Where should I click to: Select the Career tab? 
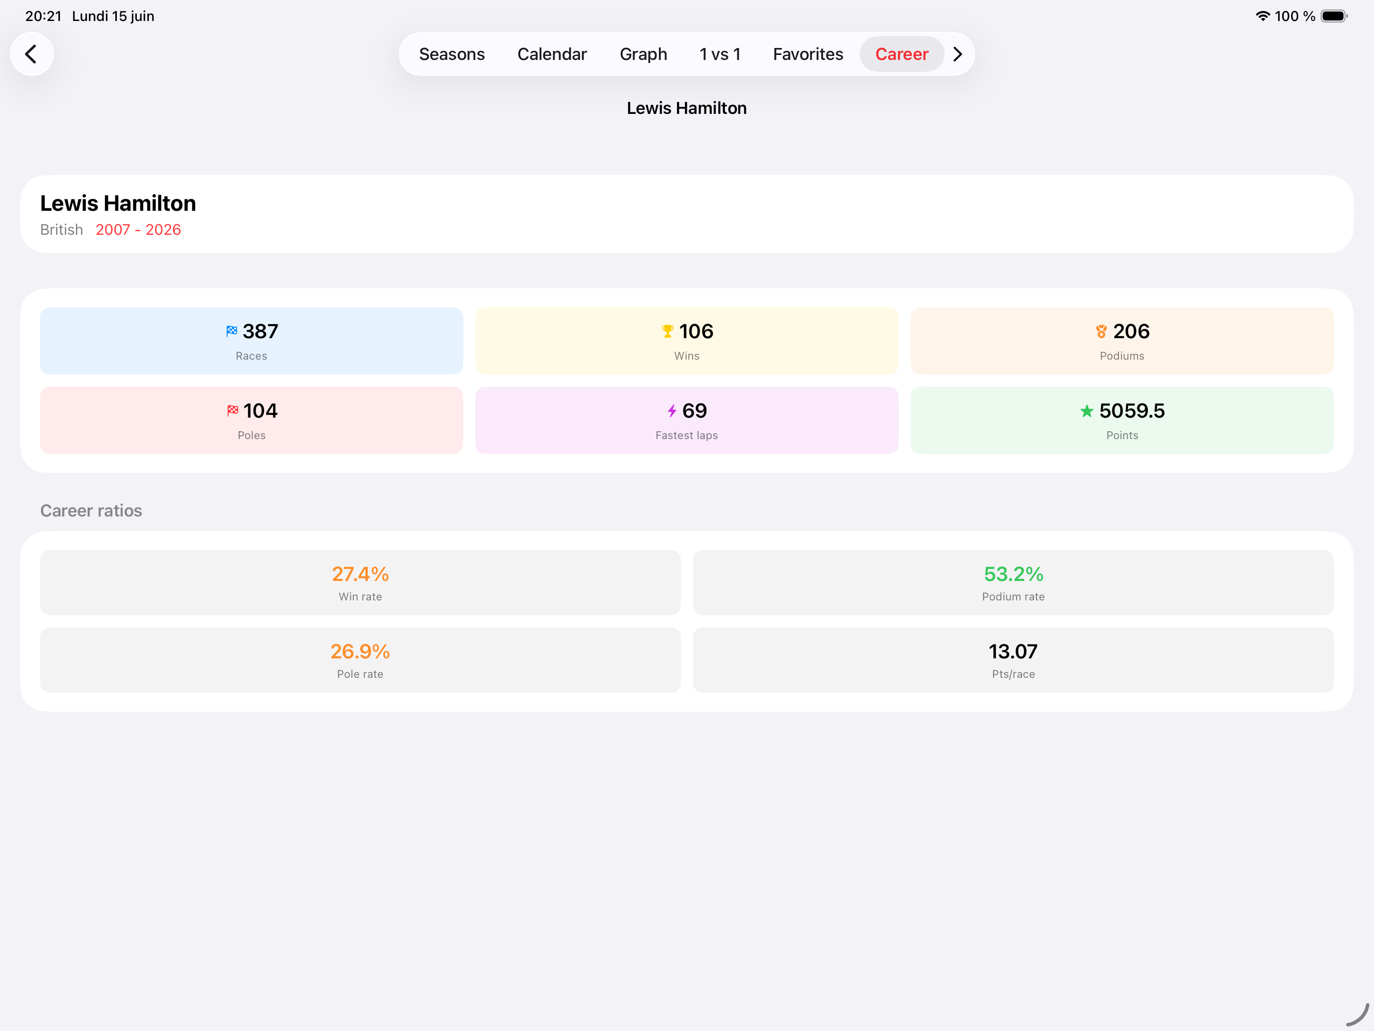(x=901, y=54)
